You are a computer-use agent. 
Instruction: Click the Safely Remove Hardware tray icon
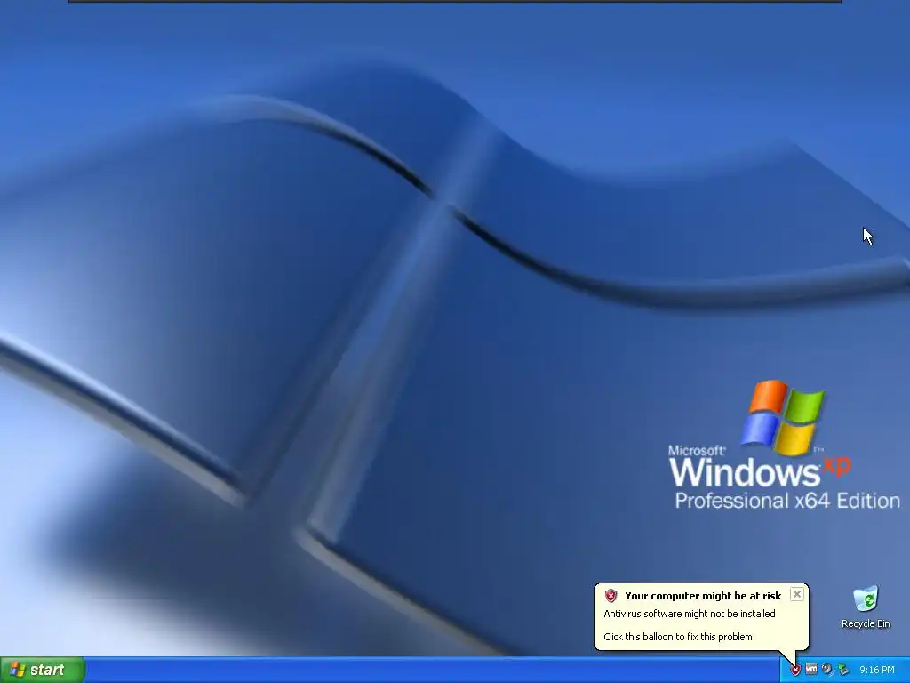click(x=843, y=670)
